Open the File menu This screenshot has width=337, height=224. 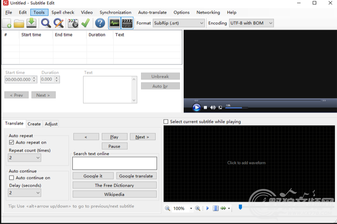(8, 13)
